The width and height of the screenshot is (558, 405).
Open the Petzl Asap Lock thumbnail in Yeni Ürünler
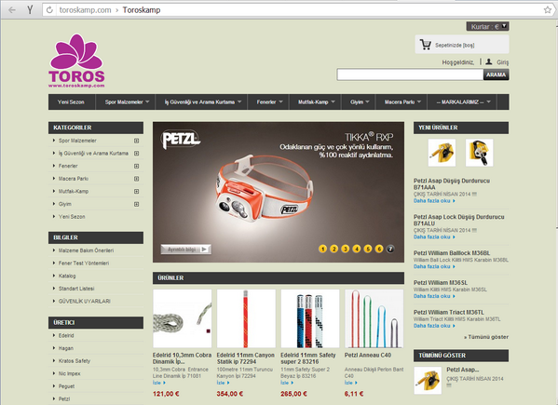(x=480, y=153)
